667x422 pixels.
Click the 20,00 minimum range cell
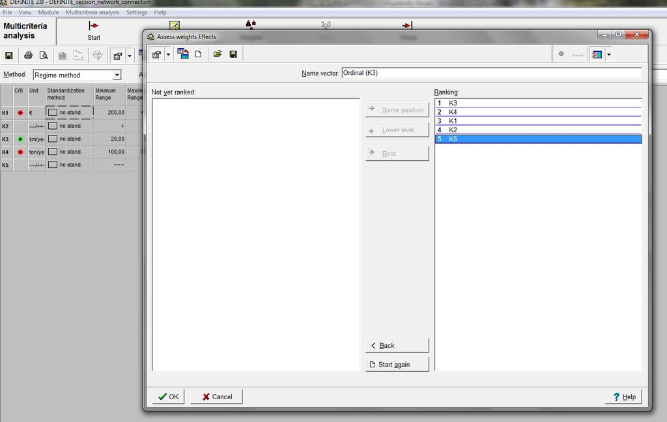pyautogui.click(x=109, y=139)
